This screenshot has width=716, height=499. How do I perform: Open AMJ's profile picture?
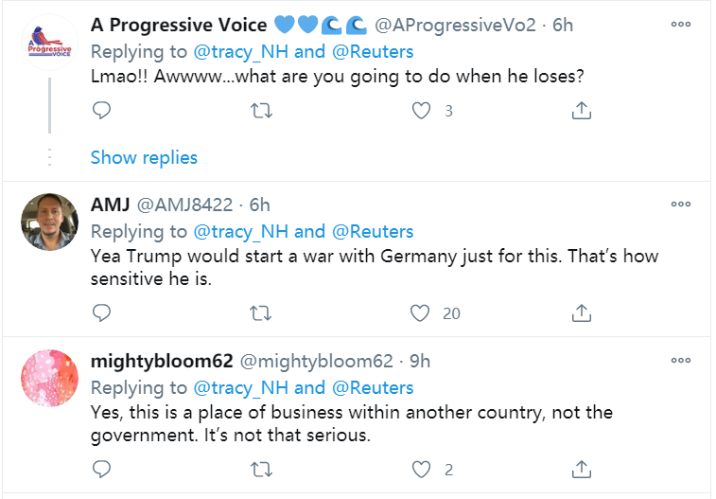pyautogui.click(x=49, y=222)
